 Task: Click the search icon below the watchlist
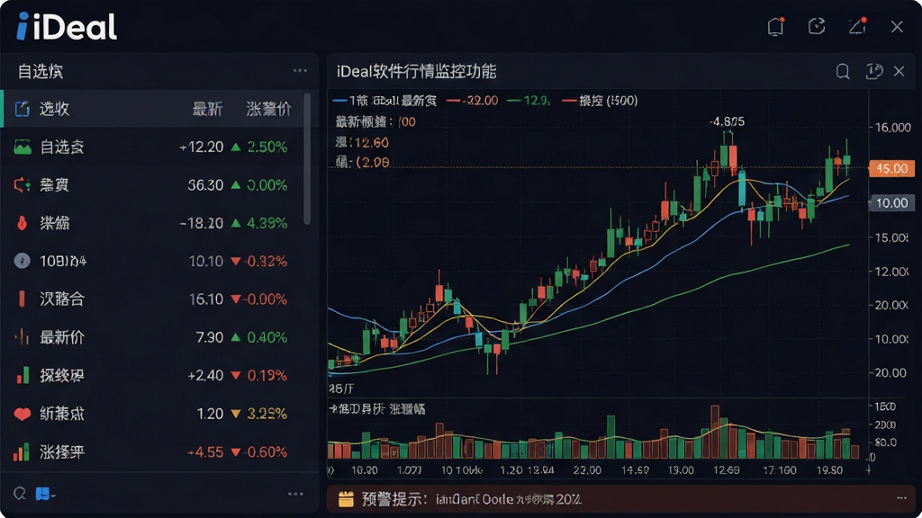tap(20, 494)
